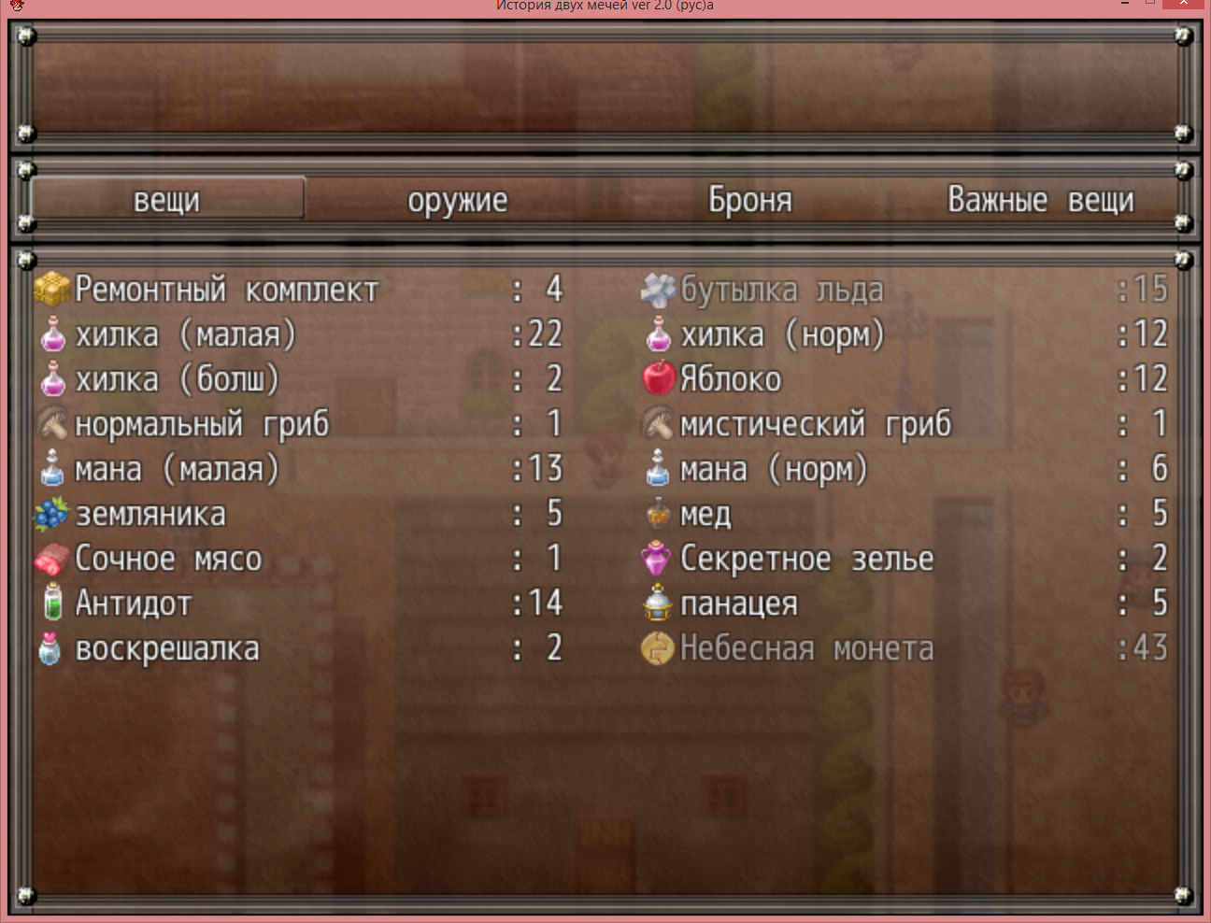
Task: Select the Секретное зелье purple flask icon
Action: pos(658,559)
